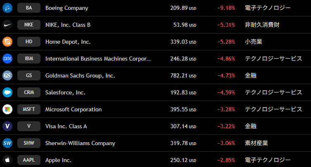Click the Nike swoosh logo icon
311x167 pixels.
7,25
